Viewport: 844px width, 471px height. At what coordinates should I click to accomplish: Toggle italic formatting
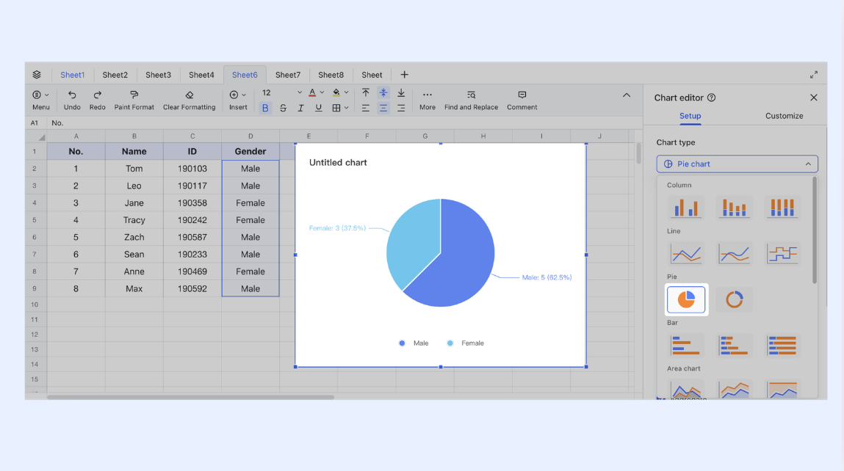301,108
